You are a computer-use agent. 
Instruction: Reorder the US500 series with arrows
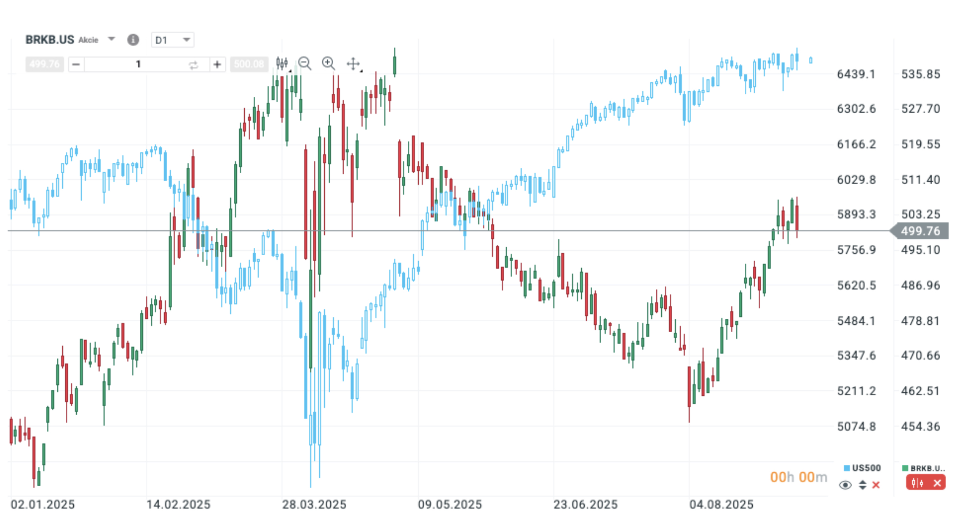[x=863, y=485]
